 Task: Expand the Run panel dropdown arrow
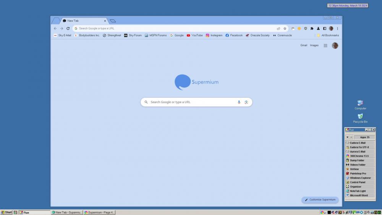coord(347,137)
